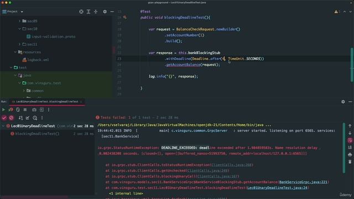Rerun the test with green play icon
The width and height of the screenshot is (354, 199).
click(3, 109)
